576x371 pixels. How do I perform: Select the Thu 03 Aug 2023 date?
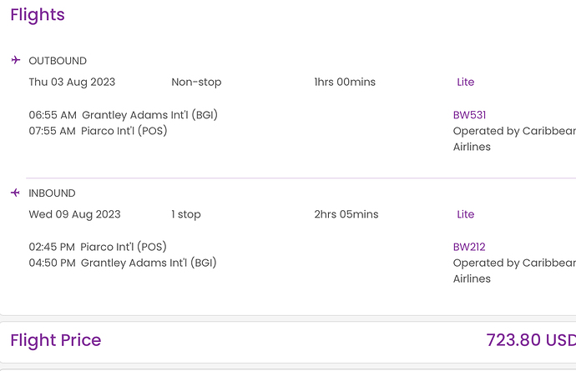72,83
